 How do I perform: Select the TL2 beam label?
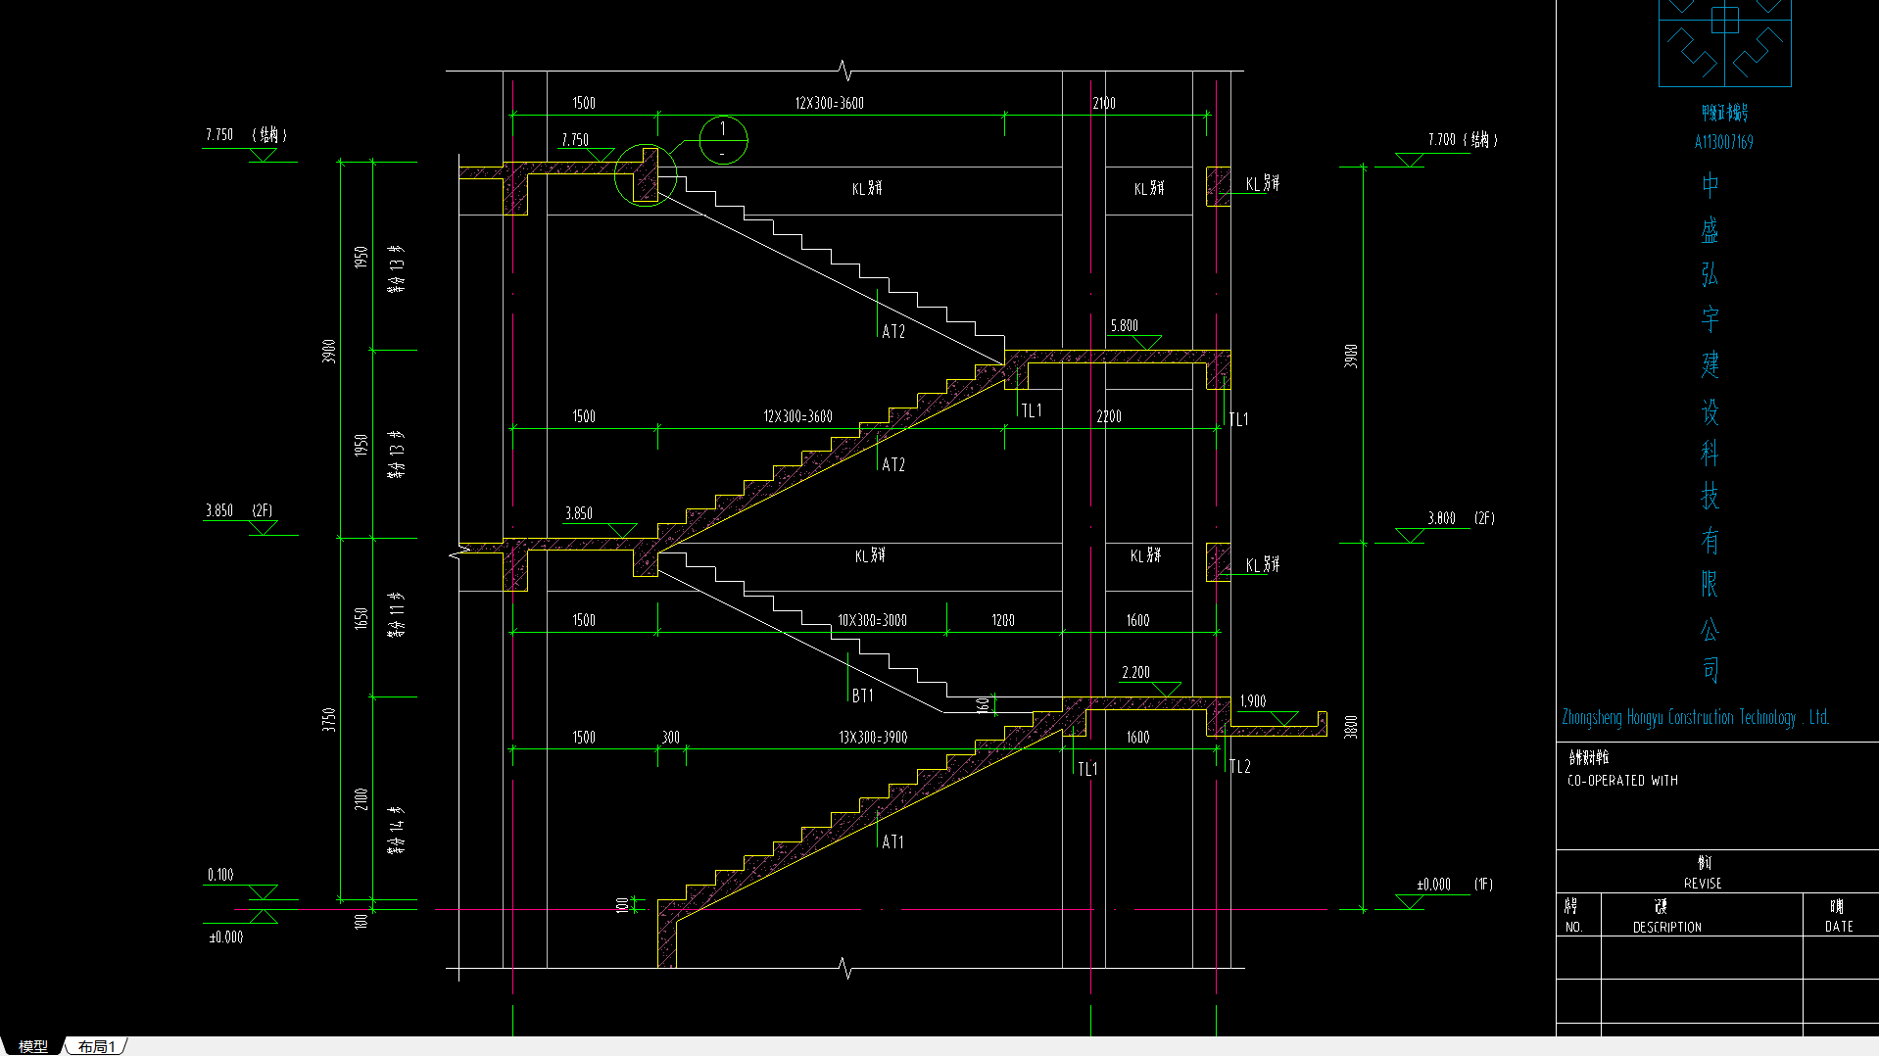click(1239, 767)
